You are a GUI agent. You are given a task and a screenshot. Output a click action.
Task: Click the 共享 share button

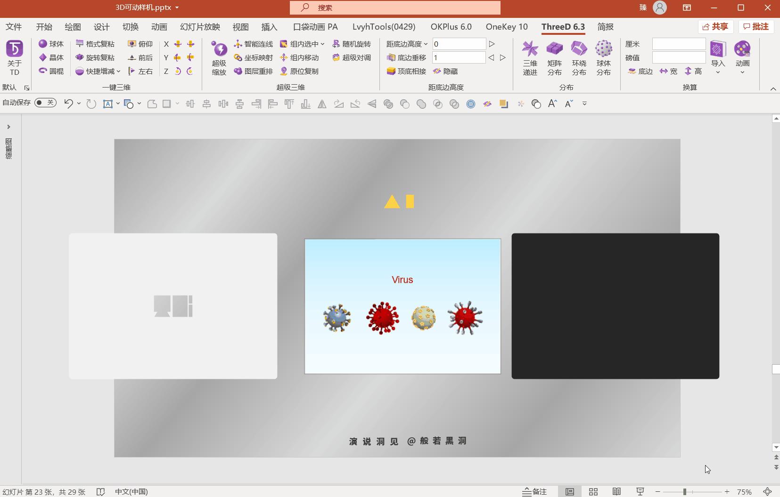(715, 27)
